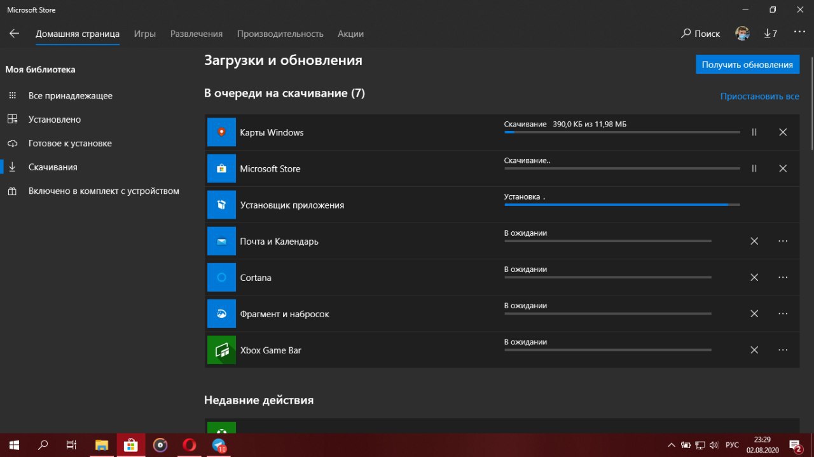This screenshot has width=814, height=457.
Task: Open downloads indicator showing 7
Action: tap(770, 34)
